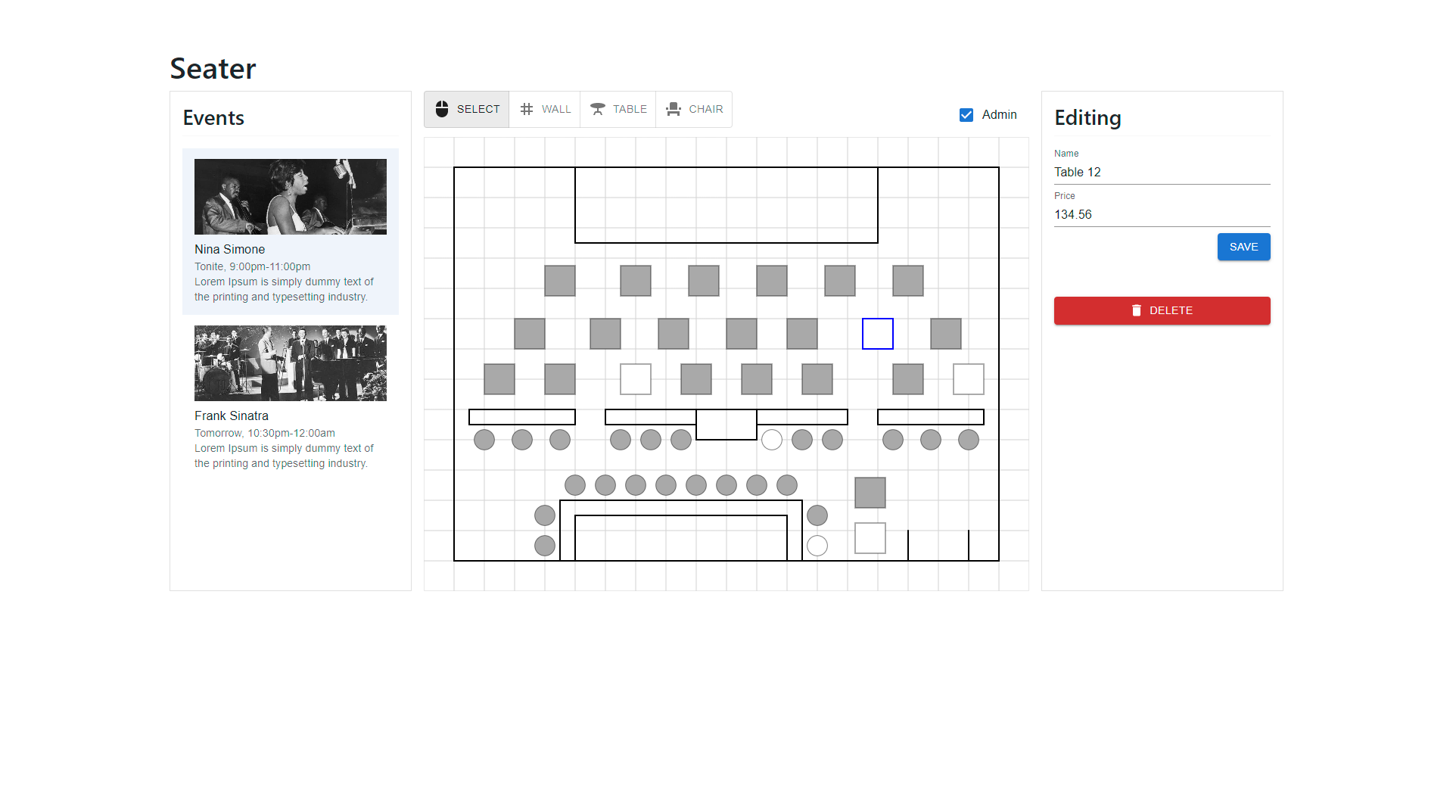1453x800 pixels.
Task: Save the table edits
Action: (x=1243, y=247)
